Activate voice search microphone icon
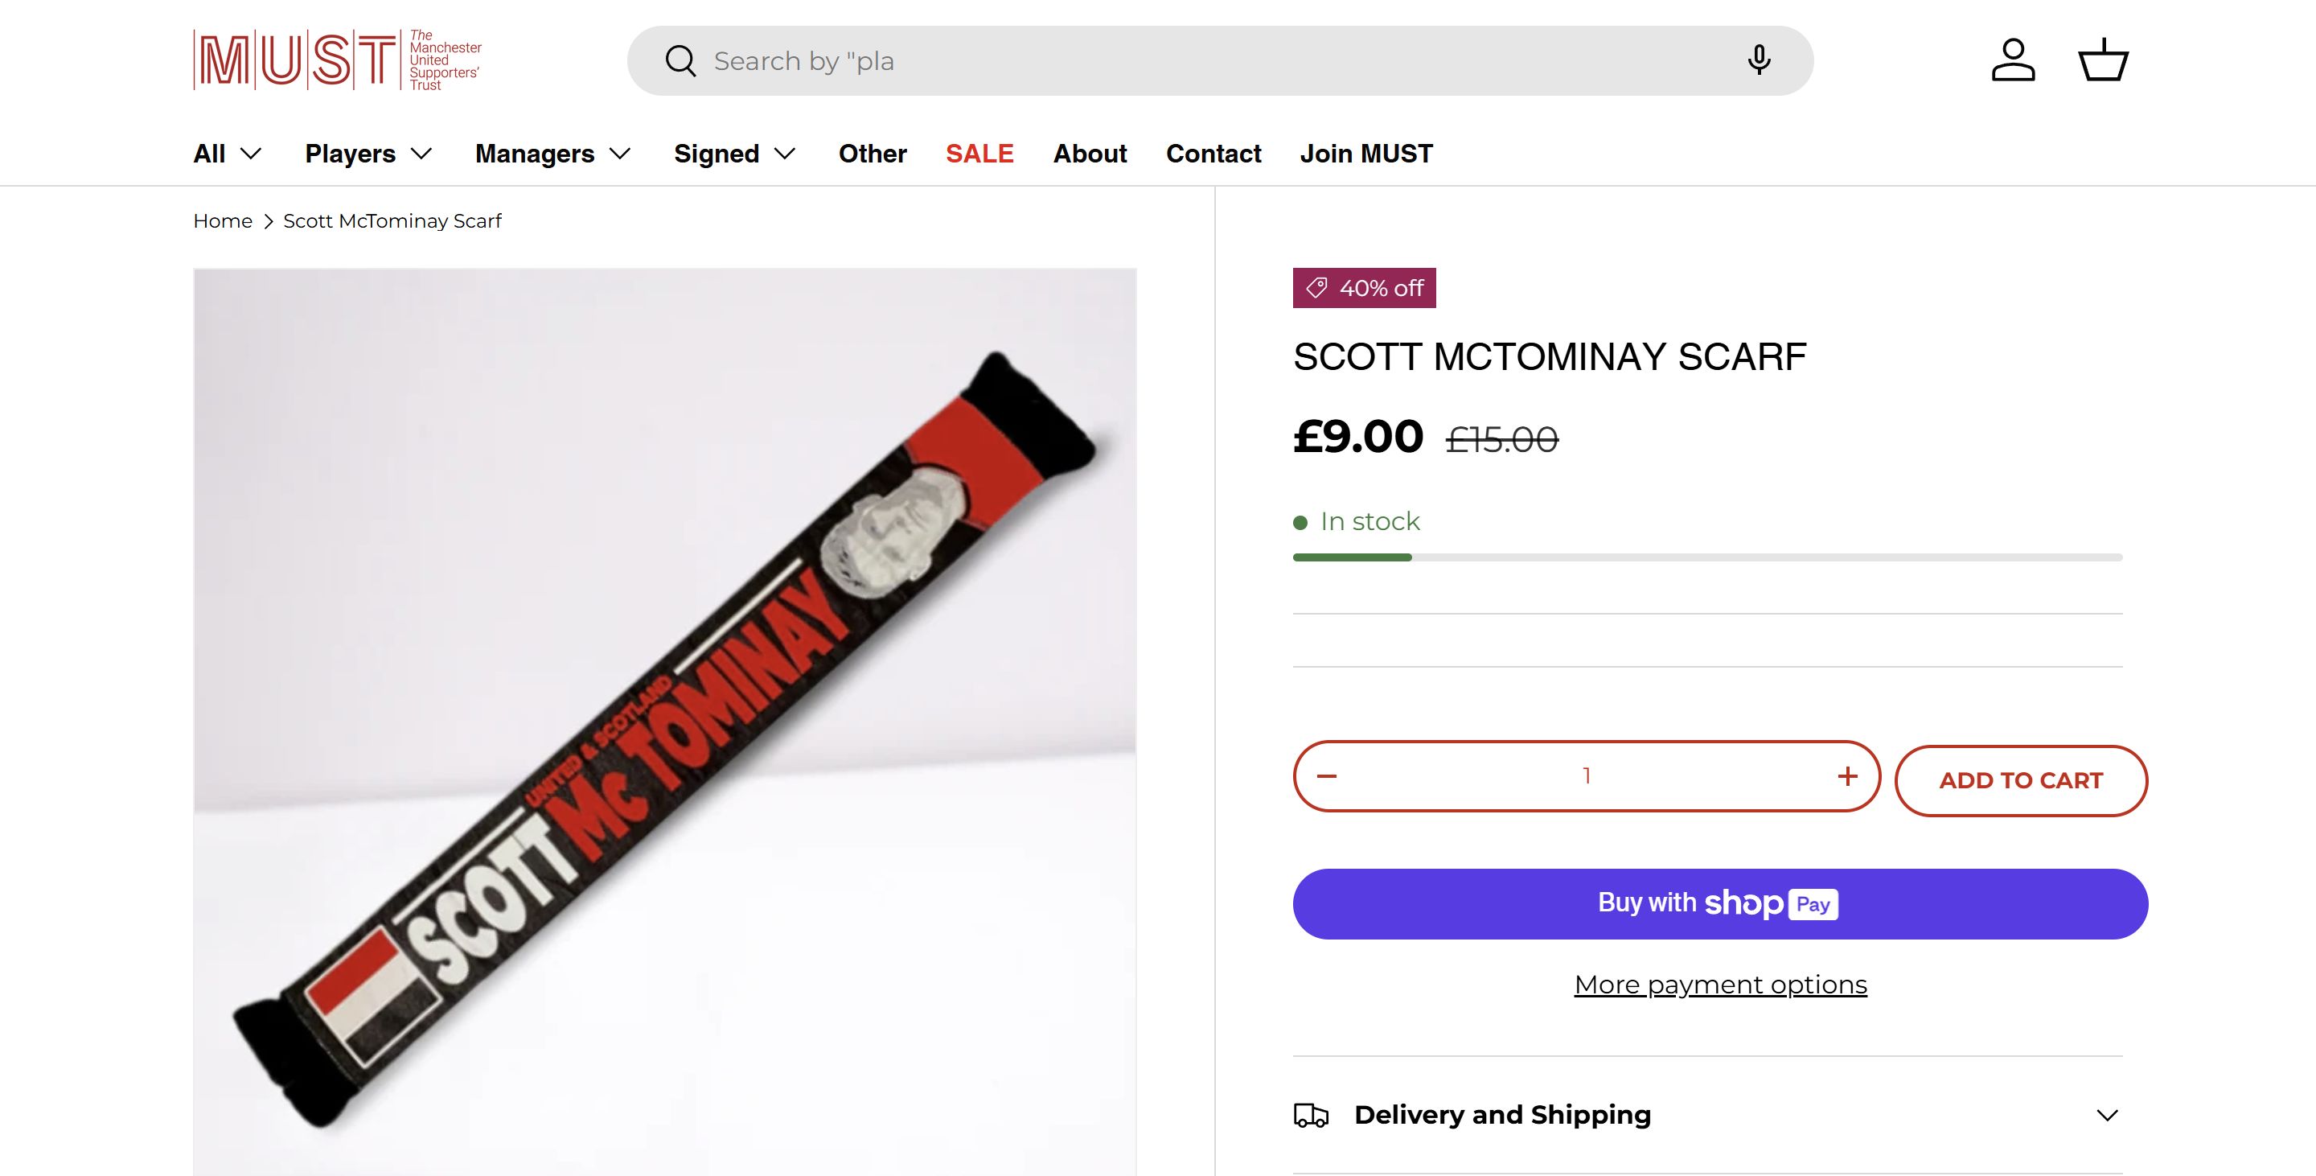This screenshot has width=2316, height=1176. (1759, 60)
